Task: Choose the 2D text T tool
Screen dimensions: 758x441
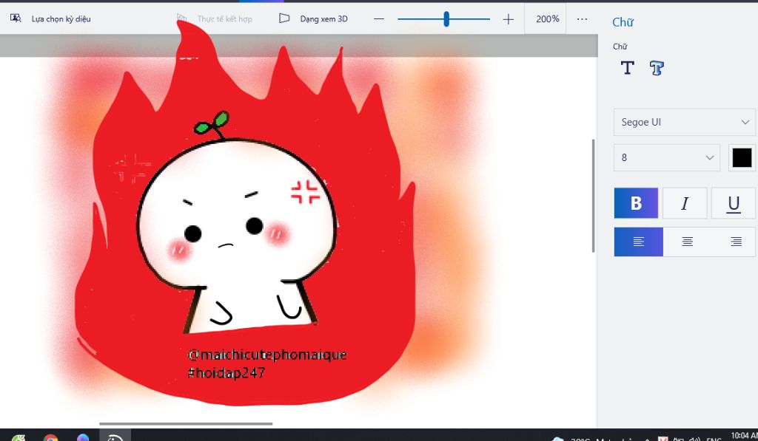Action: pos(627,68)
